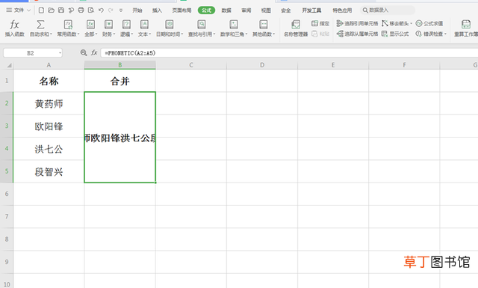Click the merged cell B2 with combined names
The width and height of the screenshot is (478, 288).
tap(119, 138)
